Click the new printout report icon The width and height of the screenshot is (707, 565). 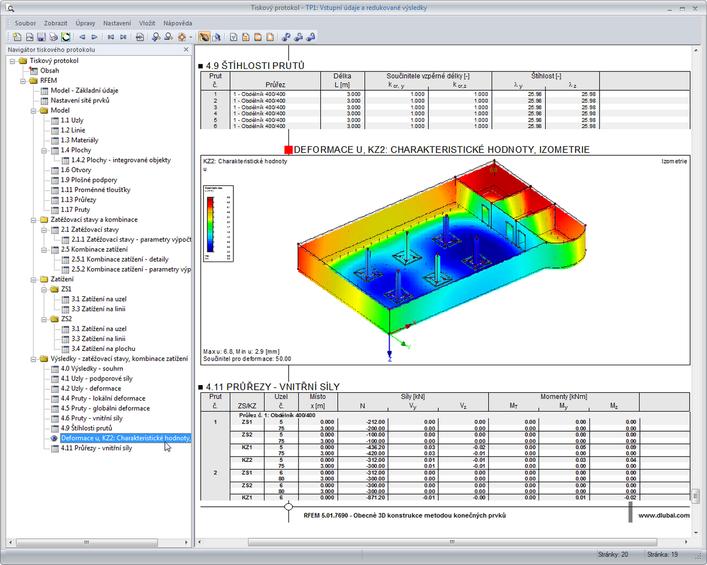pyautogui.click(x=17, y=37)
